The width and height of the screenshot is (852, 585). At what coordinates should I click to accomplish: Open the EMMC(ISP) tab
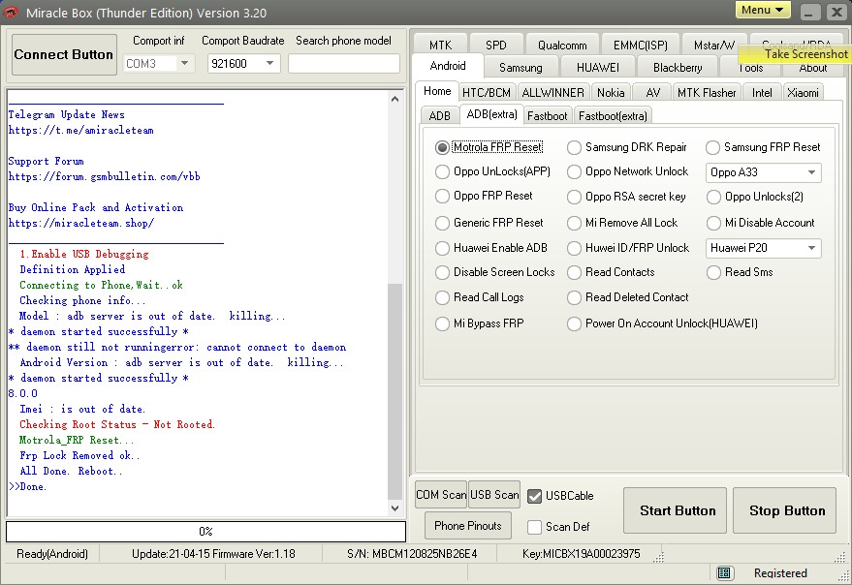tap(640, 45)
